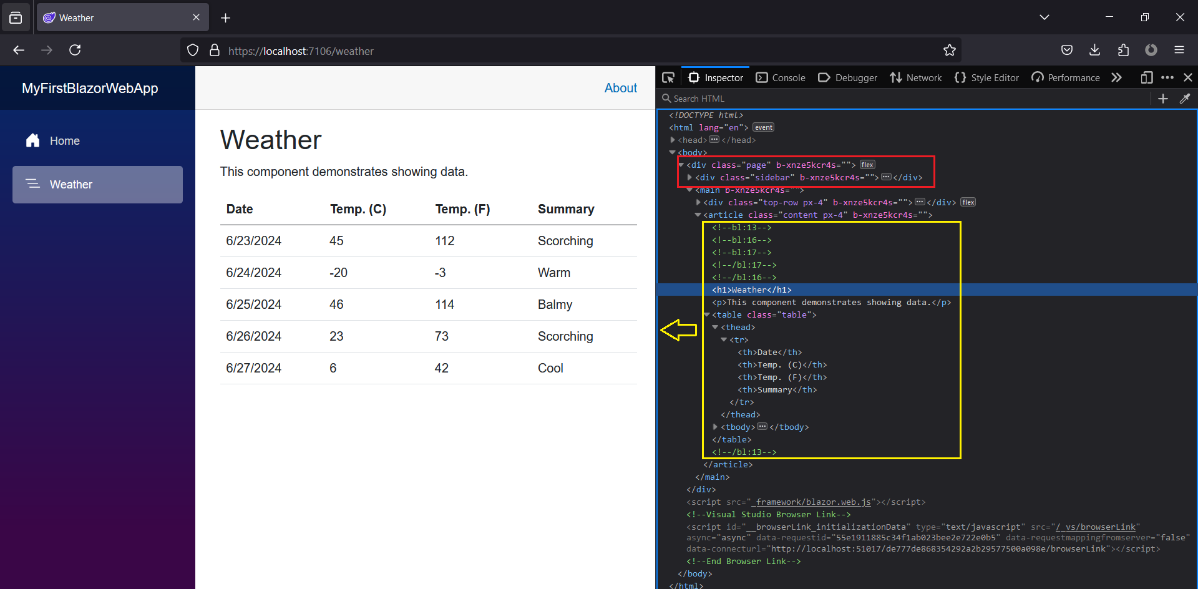Viewport: 1198px width, 589px height.
Task: Toggle the flex badge on top-row div
Action: tap(968, 202)
